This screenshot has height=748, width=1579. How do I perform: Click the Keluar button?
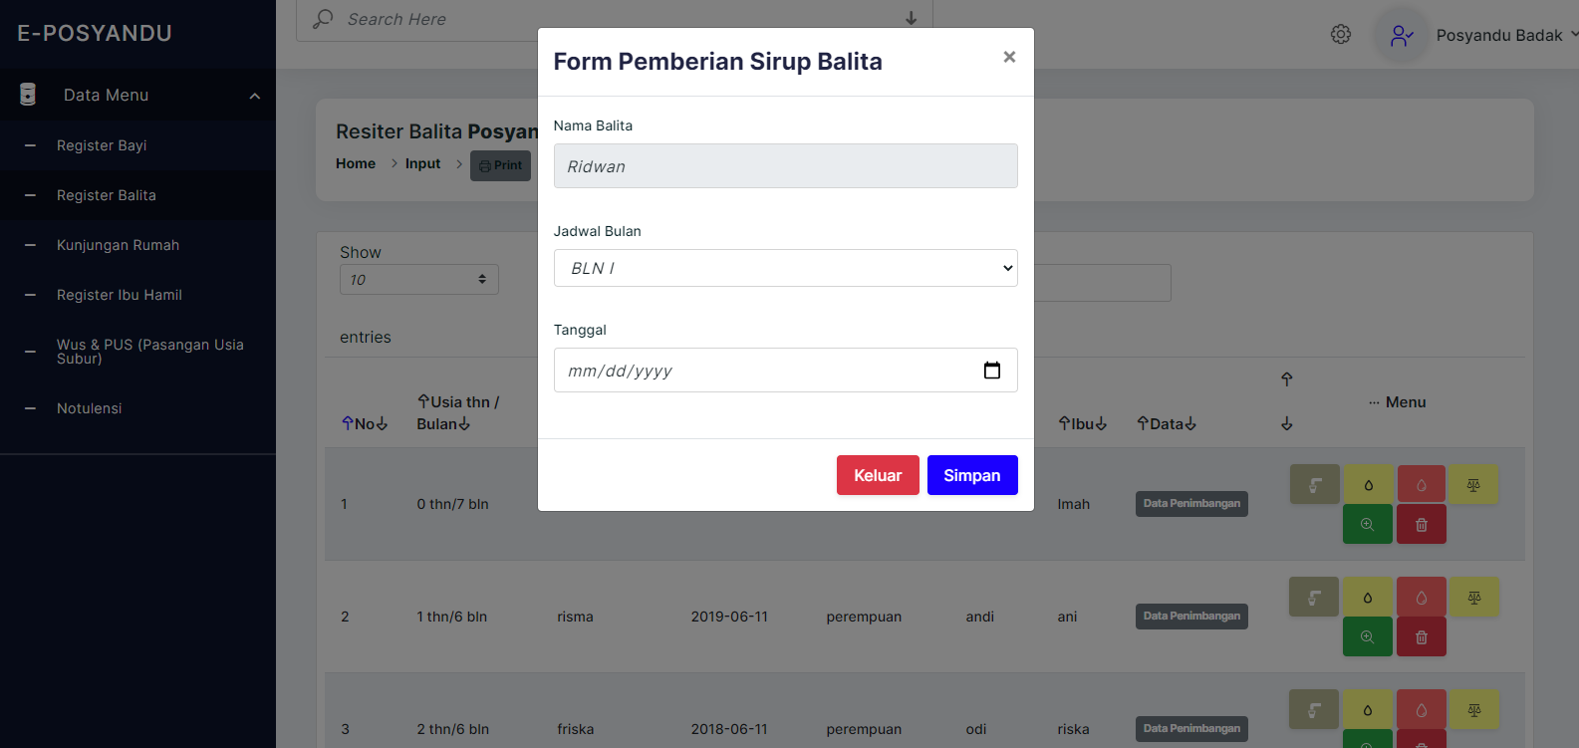[x=878, y=475]
